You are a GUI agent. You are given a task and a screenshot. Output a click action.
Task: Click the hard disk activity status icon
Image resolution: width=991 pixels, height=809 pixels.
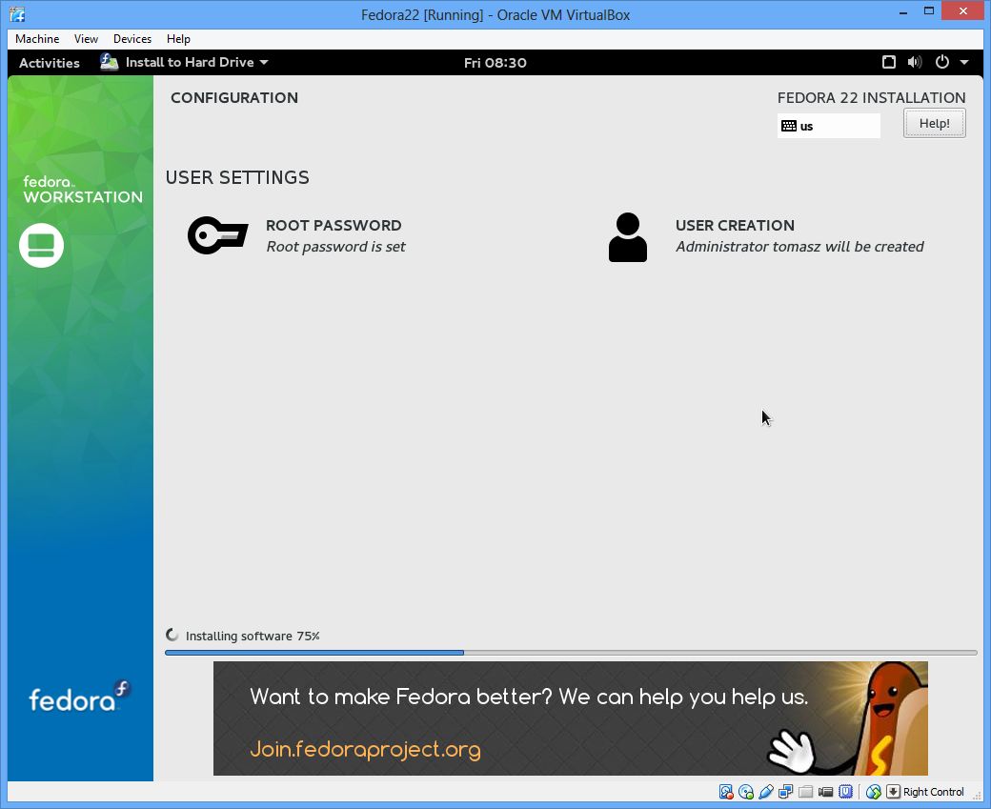tap(726, 791)
